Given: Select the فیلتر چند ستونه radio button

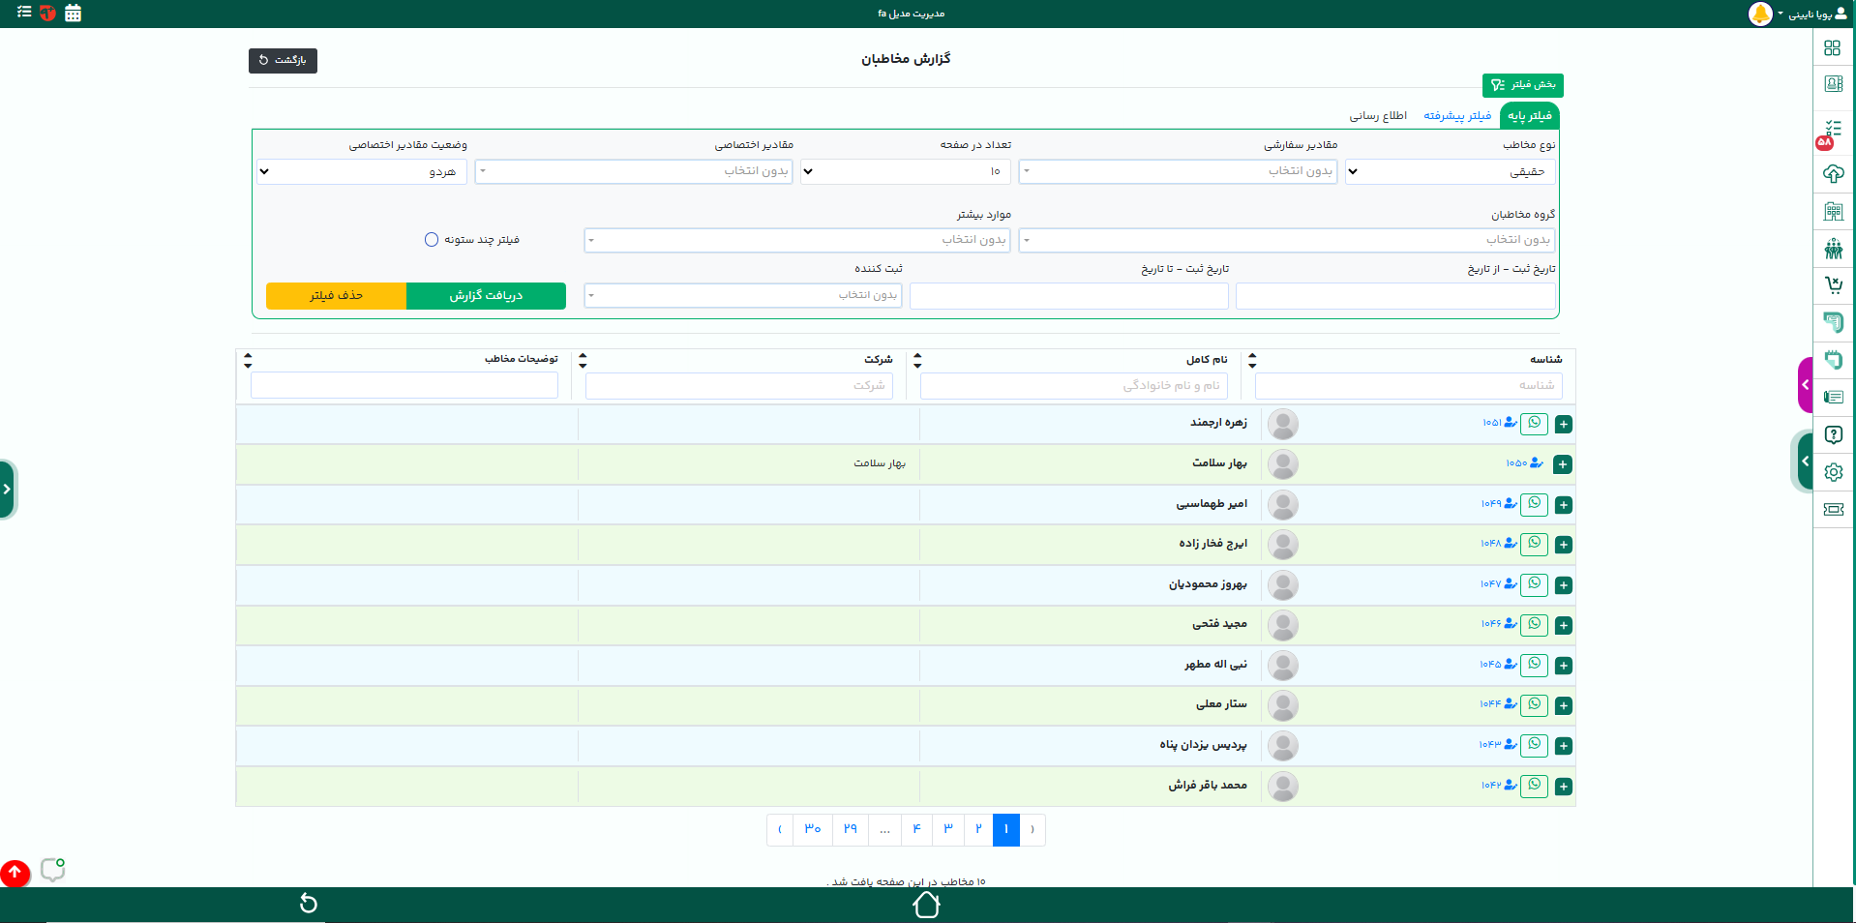Looking at the screenshot, I should [432, 240].
